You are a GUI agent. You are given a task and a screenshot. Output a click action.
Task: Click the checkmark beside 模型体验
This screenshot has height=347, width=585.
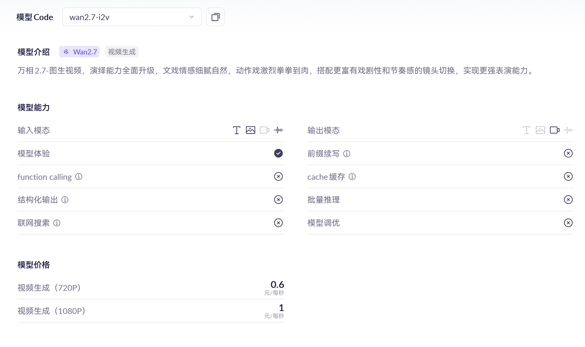278,153
